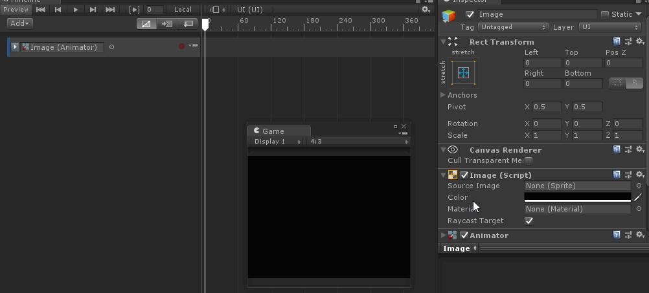Screen dimensions: 649x293
Task: Toggle the Raycast Target checkbox
Action: tap(529, 221)
